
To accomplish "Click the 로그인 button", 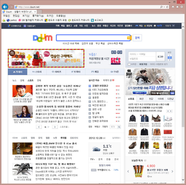I will (x=160, y=56).
